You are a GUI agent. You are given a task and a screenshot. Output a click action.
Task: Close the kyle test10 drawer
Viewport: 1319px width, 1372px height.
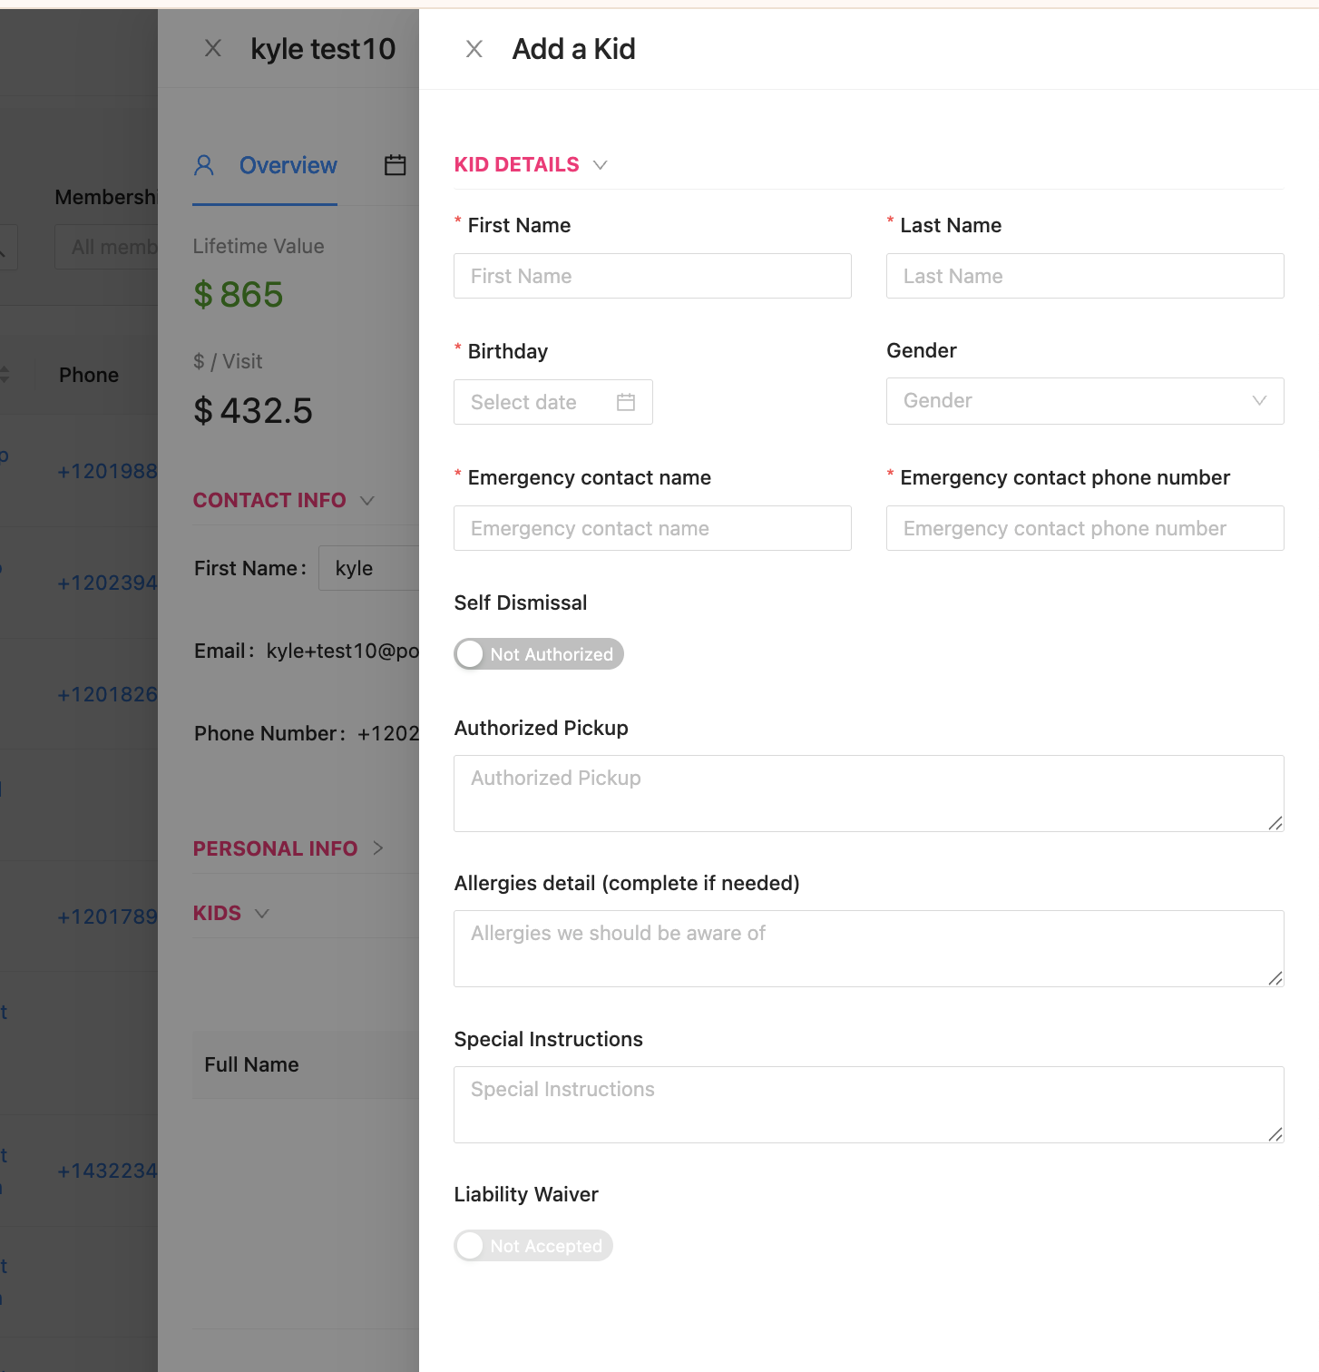click(x=213, y=48)
